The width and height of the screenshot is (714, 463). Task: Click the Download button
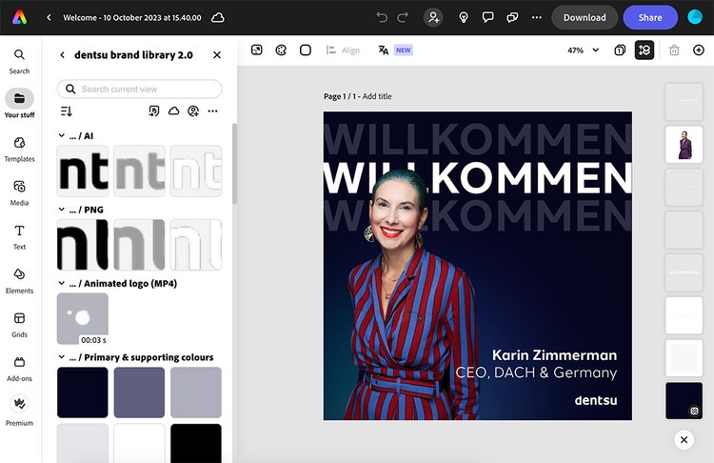point(585,17)
